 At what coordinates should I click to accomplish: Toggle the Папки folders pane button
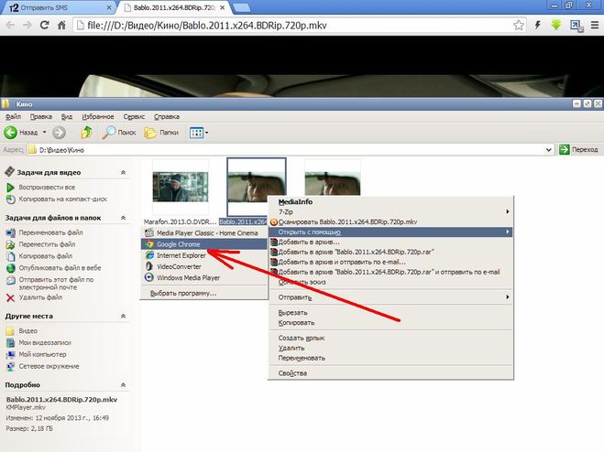pos(161,133)
